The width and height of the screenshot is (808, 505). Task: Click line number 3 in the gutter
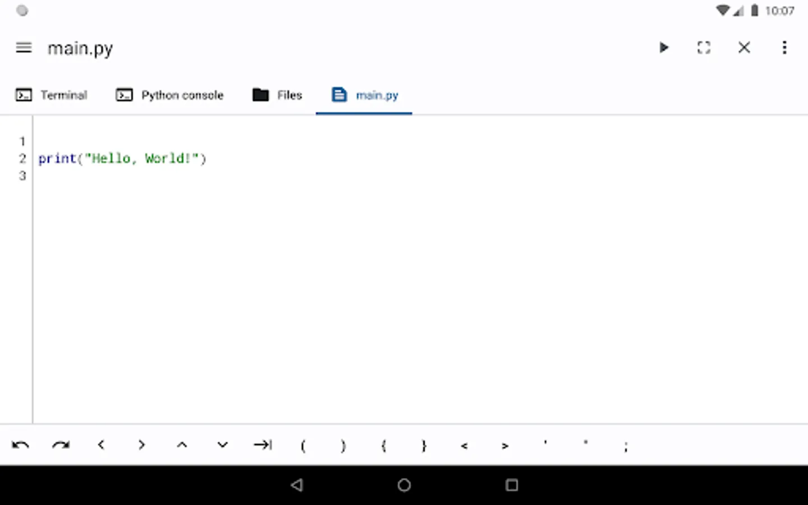click(x=22, y=176)
